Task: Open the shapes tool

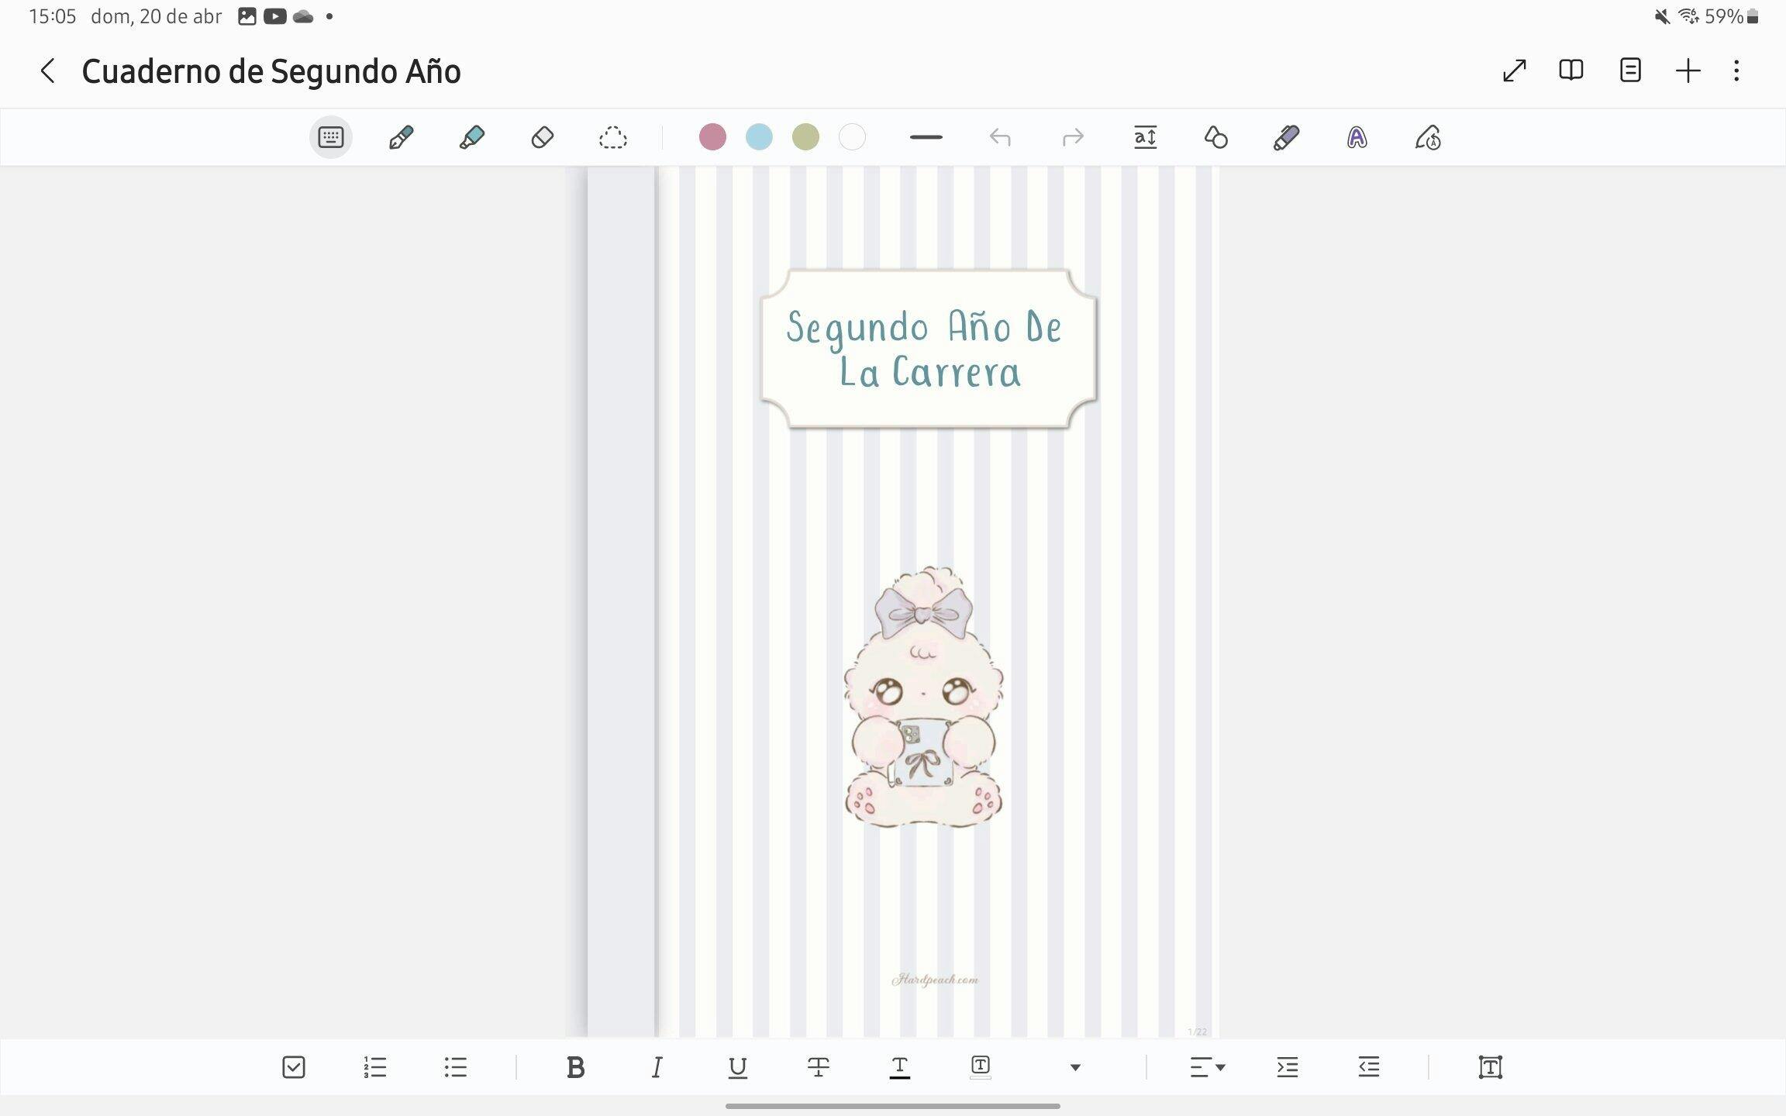Action: coord(1215,138)
